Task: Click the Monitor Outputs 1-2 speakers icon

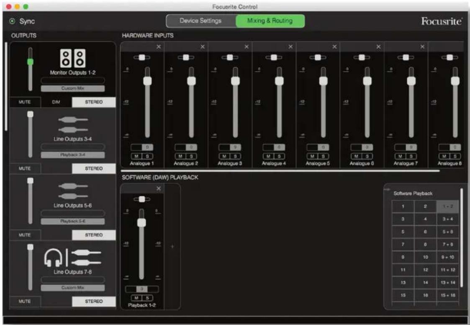Action: (x=73, y=58)
